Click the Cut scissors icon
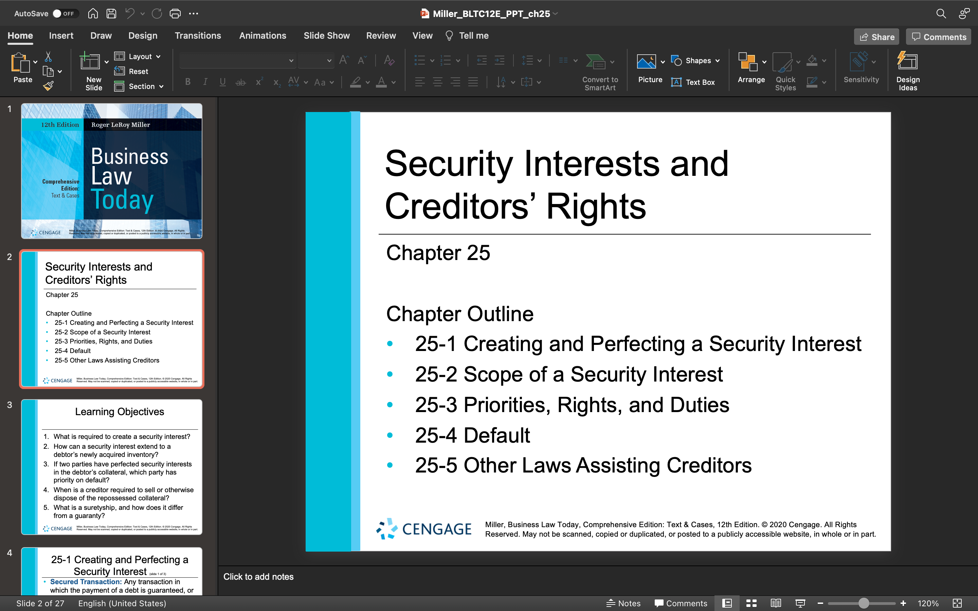This screenshot has height=611, width=978. click(48, 57)
